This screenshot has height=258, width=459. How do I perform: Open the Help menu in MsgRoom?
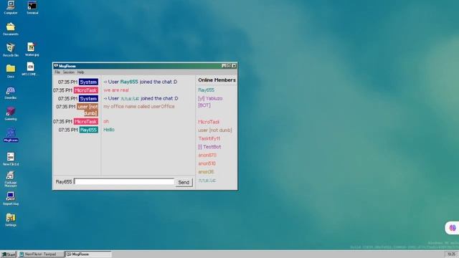coord(80,72)
